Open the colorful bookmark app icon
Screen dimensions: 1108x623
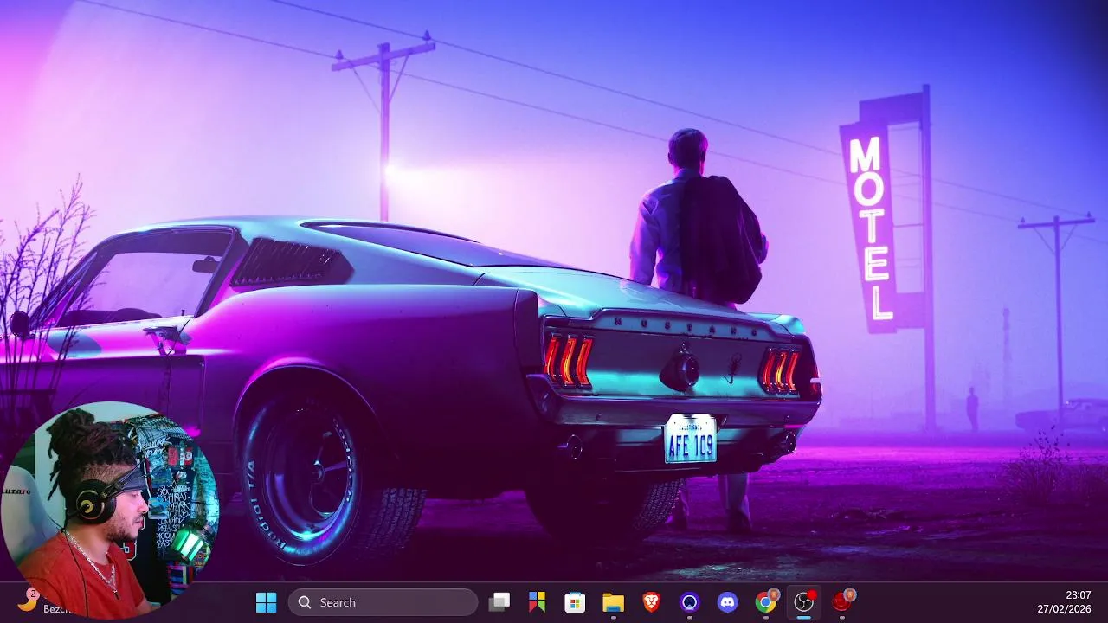tap(538, 602)
